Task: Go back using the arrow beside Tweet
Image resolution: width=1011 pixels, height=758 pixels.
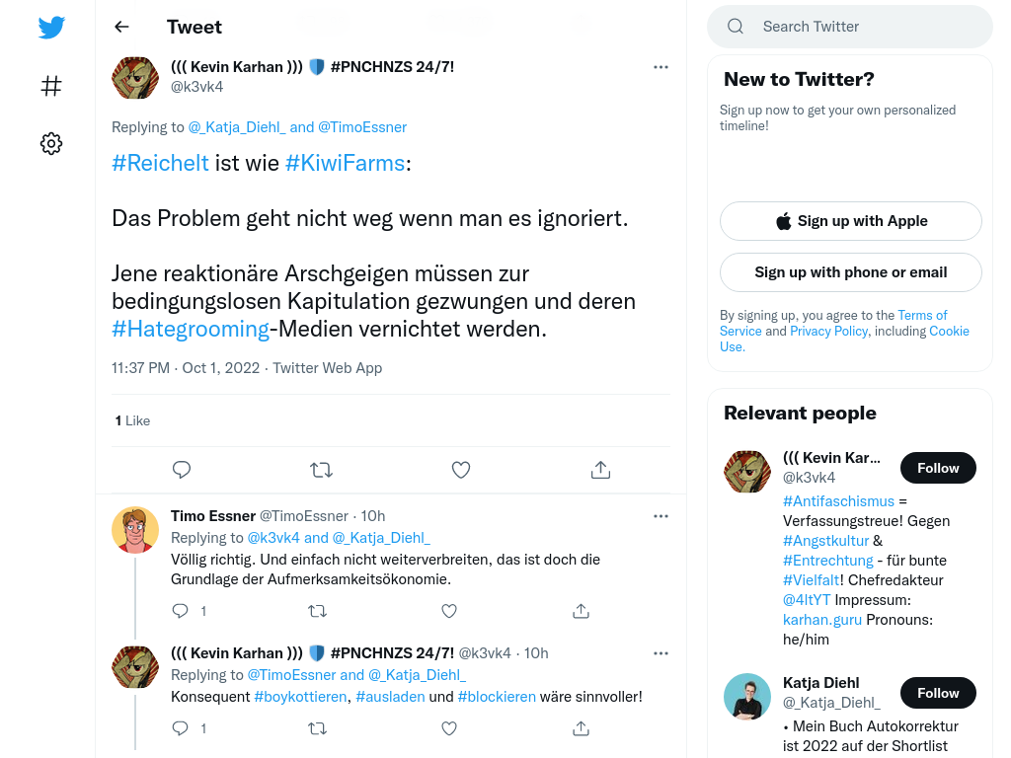Action: (121, 27)
